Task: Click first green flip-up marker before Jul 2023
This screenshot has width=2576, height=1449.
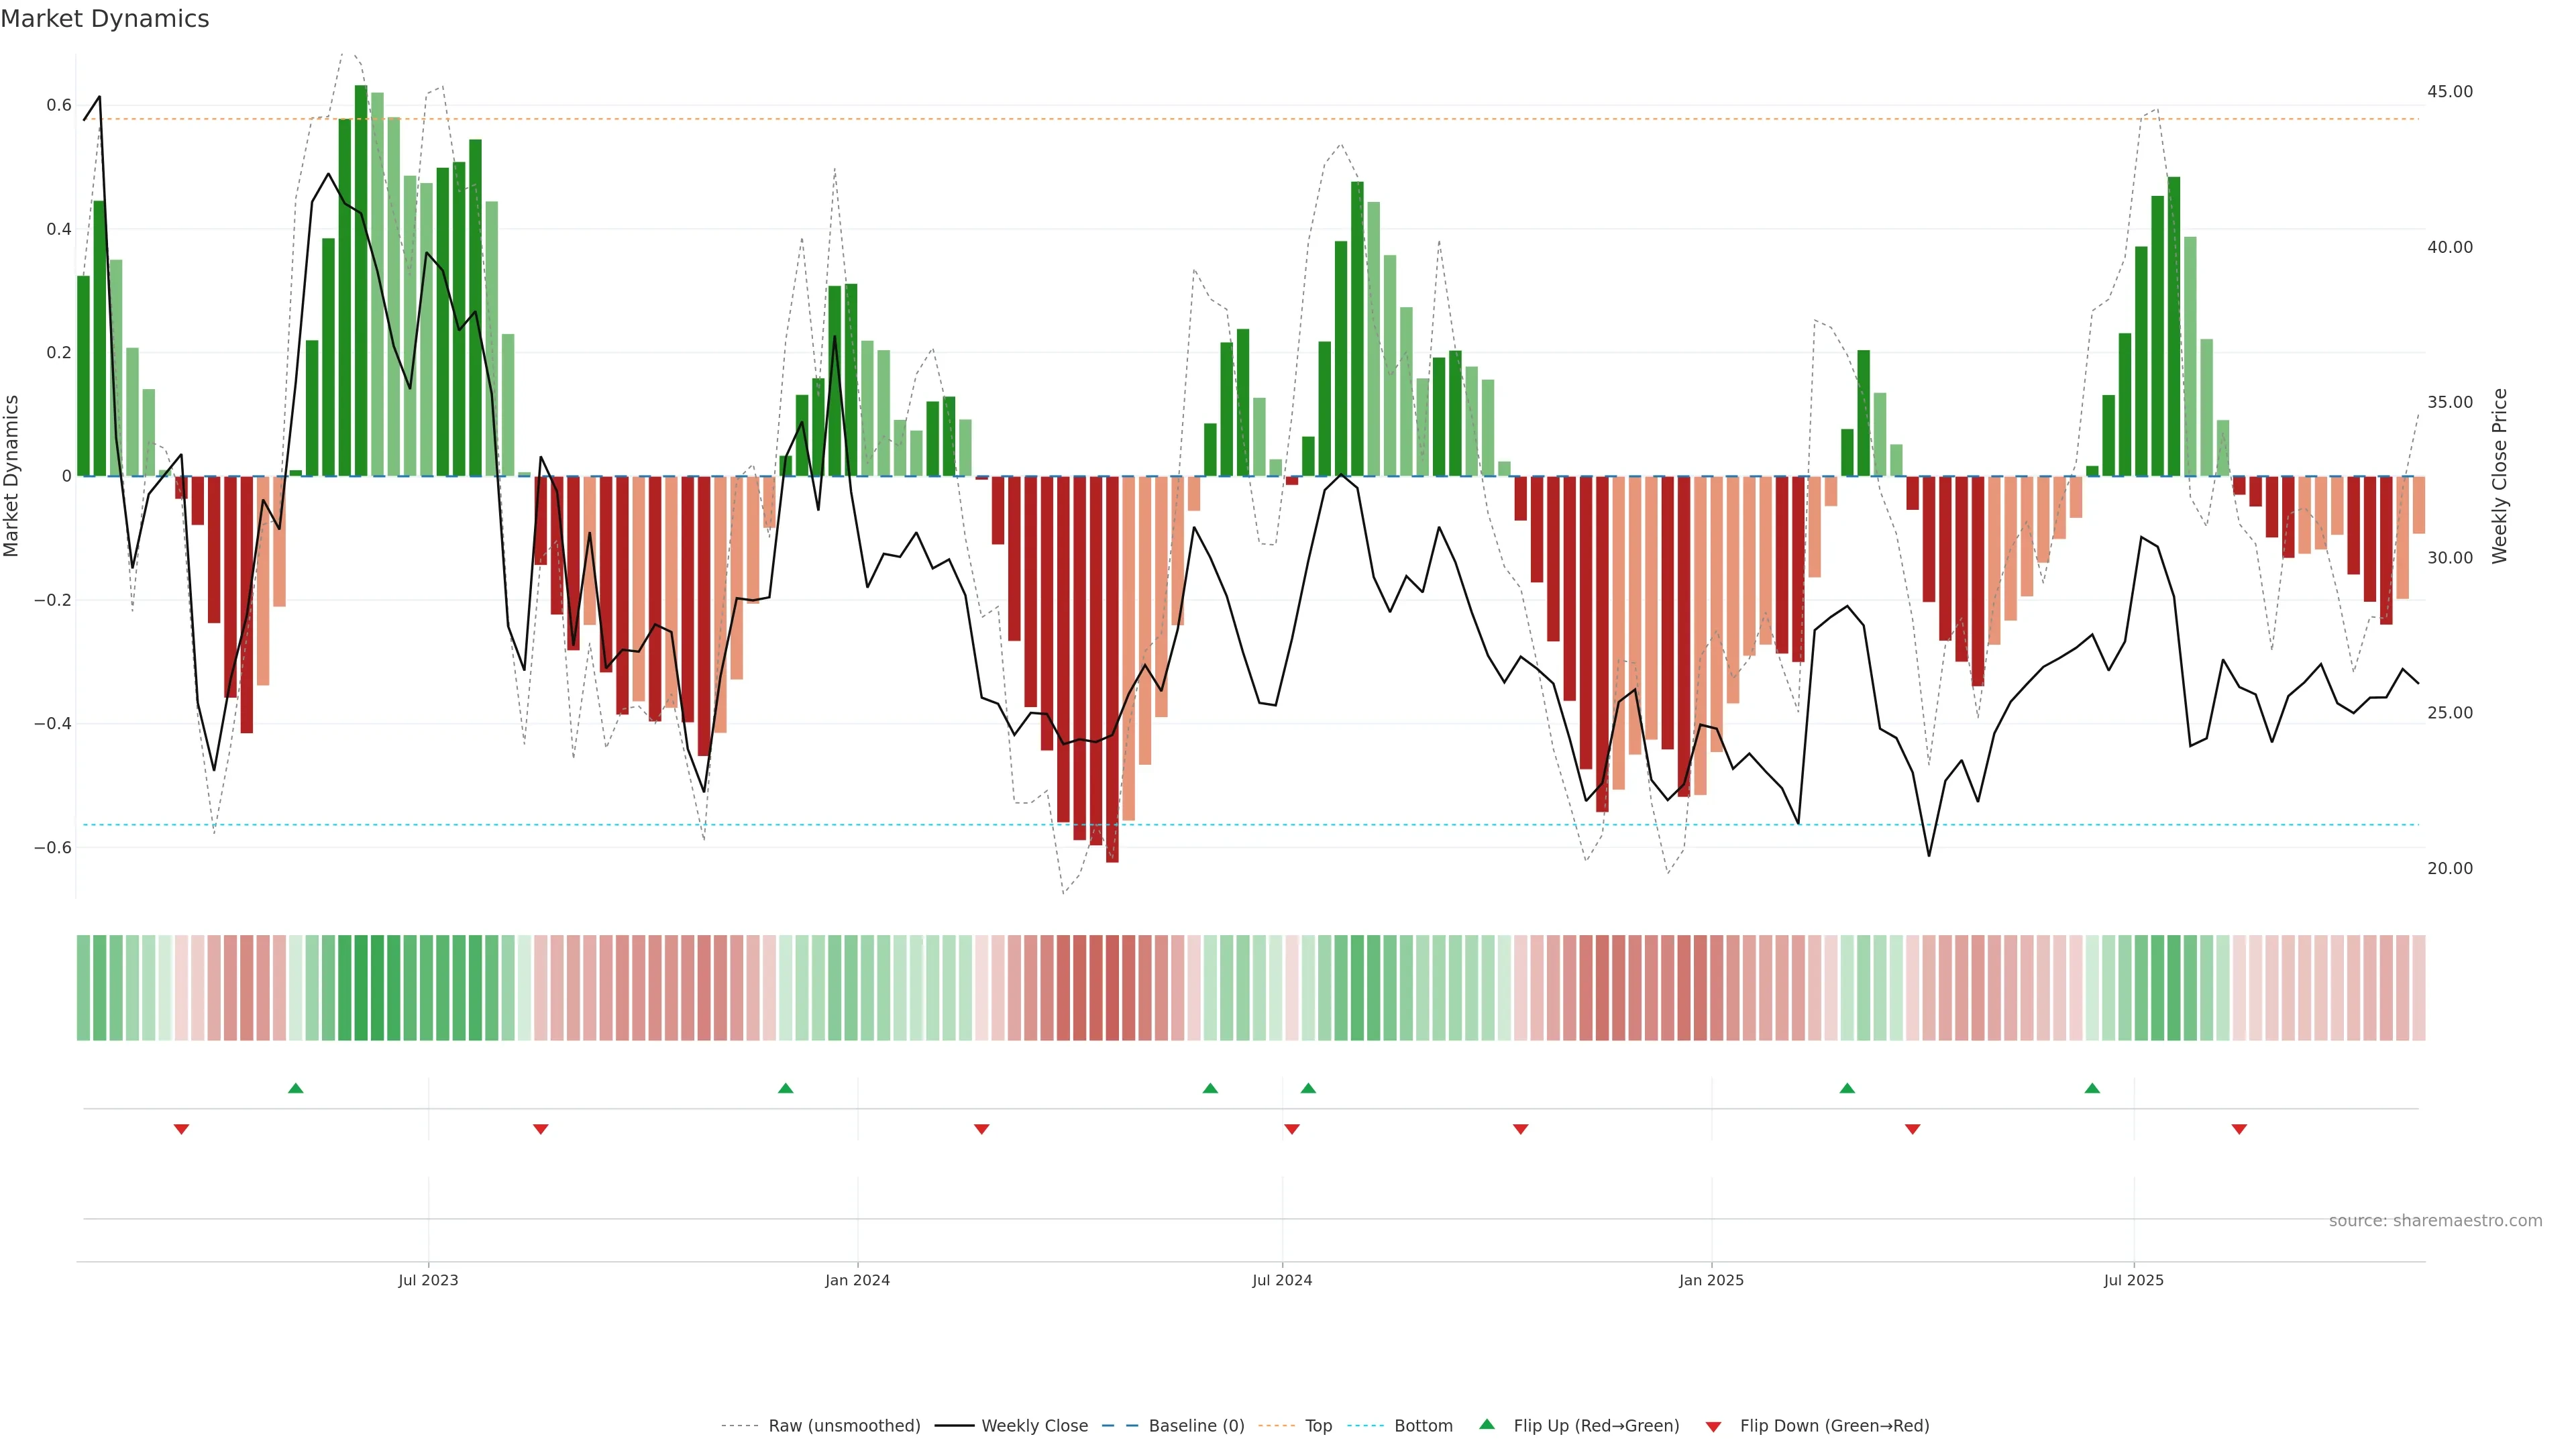Action: [x=295, y=1088]
